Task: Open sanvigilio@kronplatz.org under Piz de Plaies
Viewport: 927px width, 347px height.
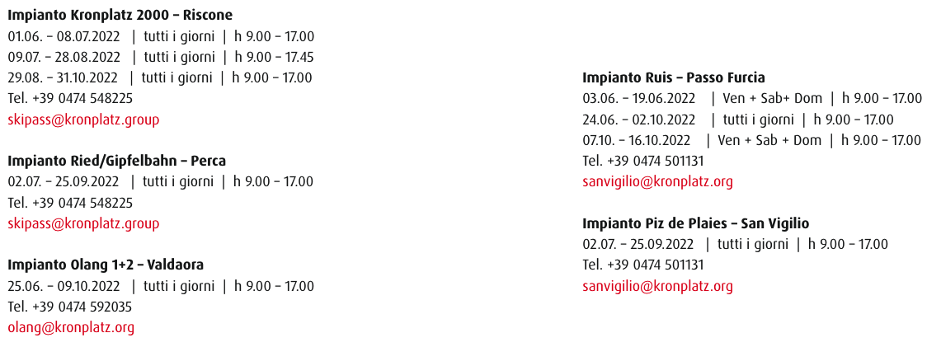Action: [x=657, y=286]
